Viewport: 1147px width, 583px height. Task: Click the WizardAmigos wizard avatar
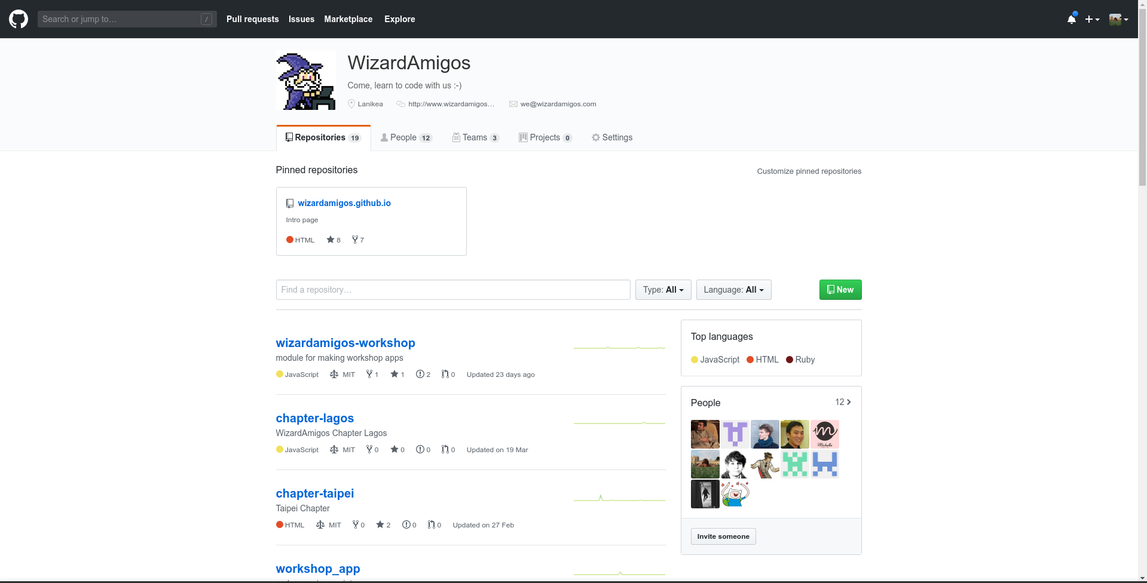coord(305,80)
